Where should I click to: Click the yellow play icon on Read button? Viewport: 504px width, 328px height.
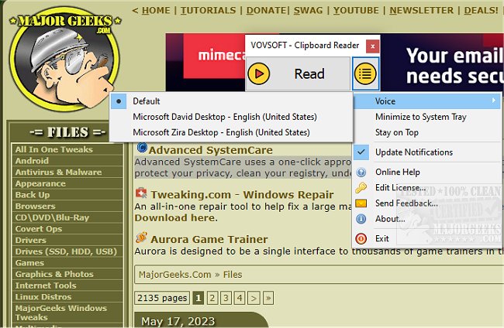[x=258, y=73]
